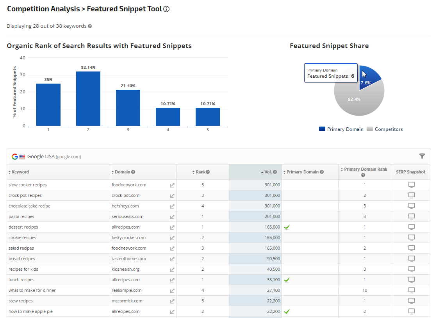Open external link for foodnetwork.com slow cooker row
Viewport: 435px width, 318px height.
(x=172, y=185)
